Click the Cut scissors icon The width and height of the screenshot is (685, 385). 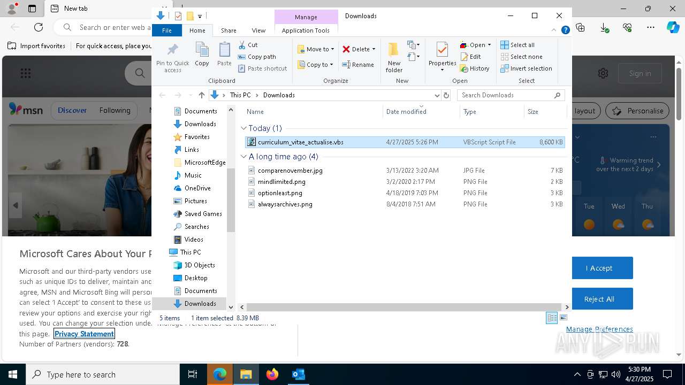(242, 45)
